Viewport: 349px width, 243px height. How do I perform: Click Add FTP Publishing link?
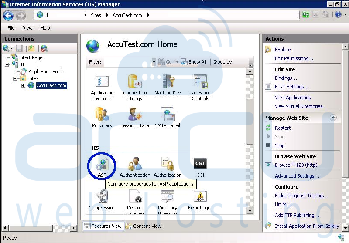[x=297, y=215]
